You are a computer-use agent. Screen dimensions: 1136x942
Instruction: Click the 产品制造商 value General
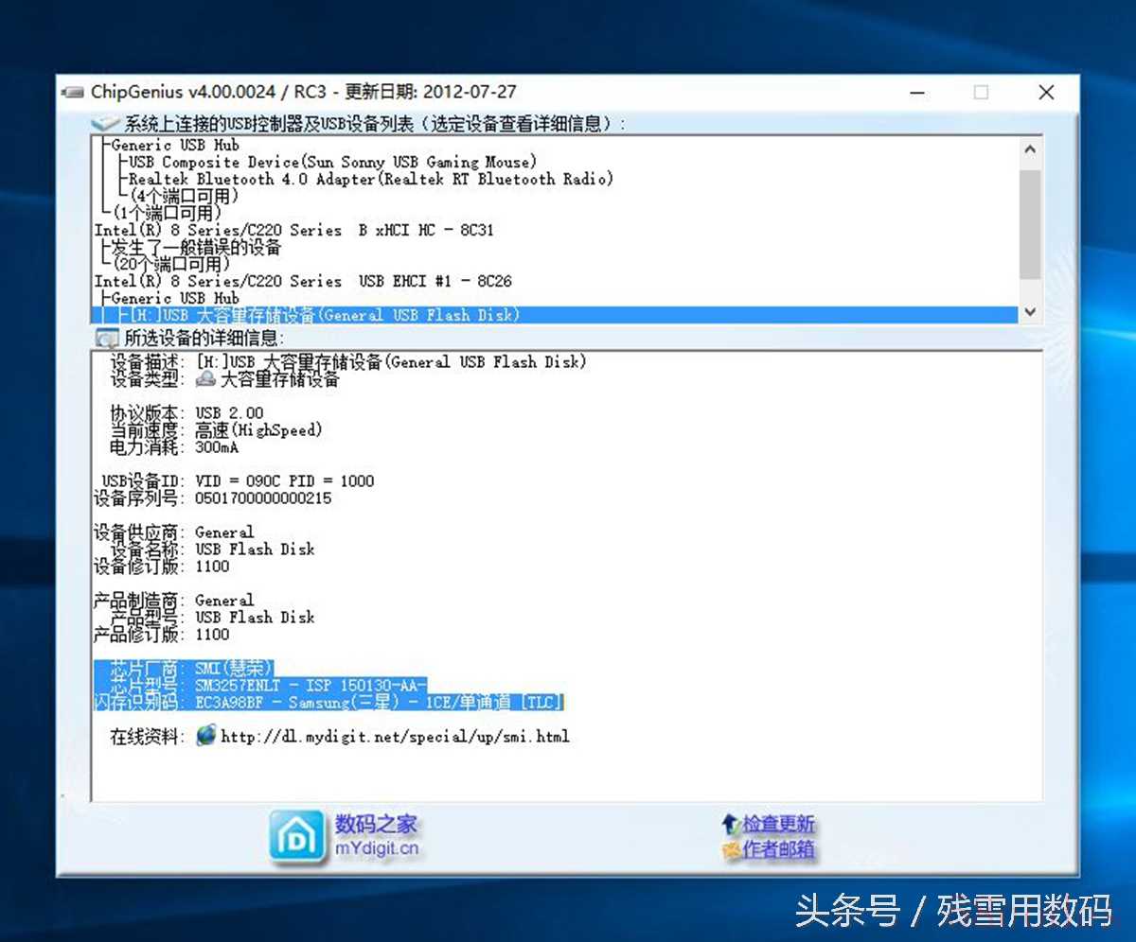(224, 601)
